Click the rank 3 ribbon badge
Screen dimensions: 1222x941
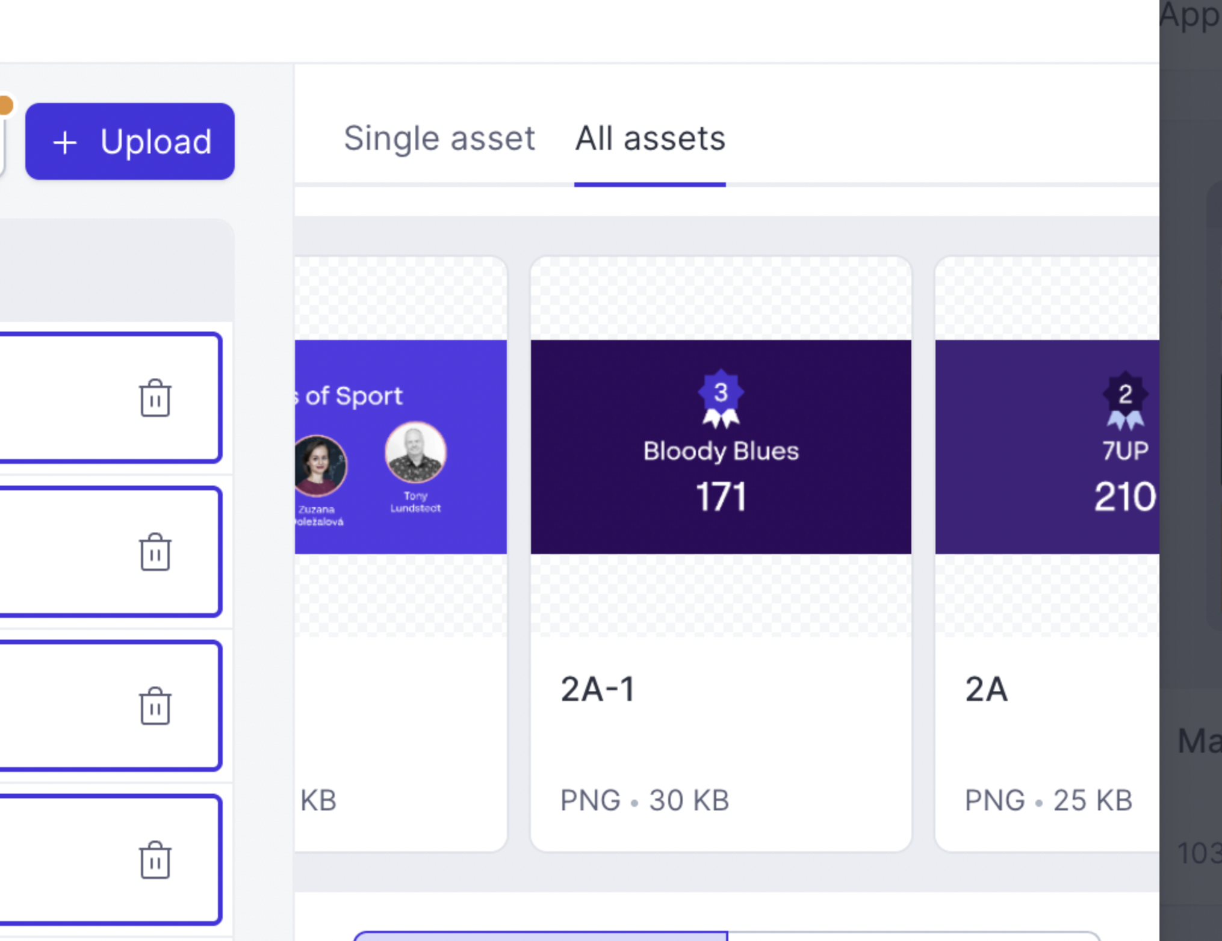721,398
